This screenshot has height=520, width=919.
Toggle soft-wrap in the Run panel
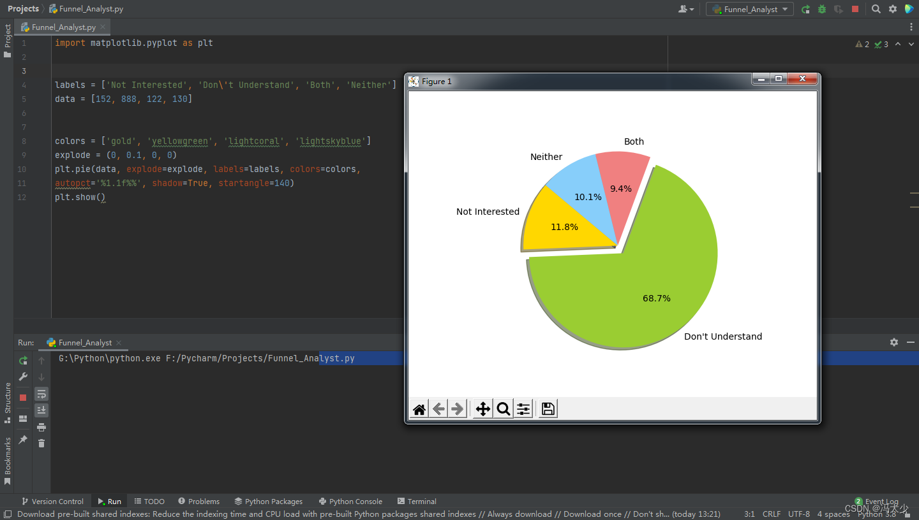41,394
